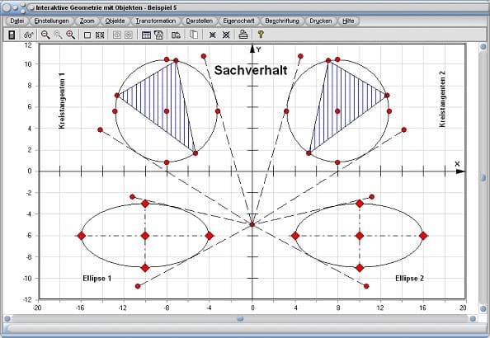Click the Ellipse 2 label

click(x=409, y=279)
